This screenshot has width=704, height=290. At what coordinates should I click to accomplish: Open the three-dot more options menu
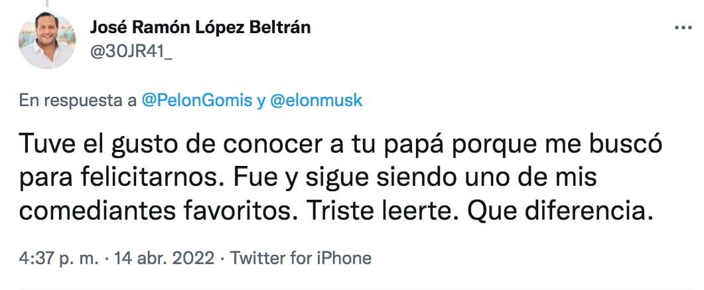coord(683,28)
